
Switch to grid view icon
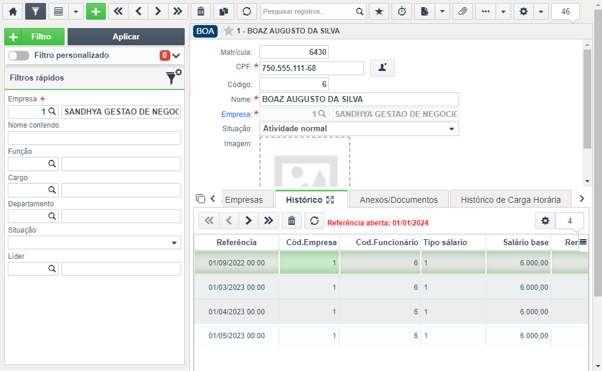(x=59, y=11)
